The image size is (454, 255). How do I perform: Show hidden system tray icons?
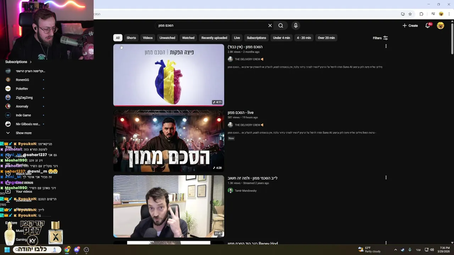[395, 250]
